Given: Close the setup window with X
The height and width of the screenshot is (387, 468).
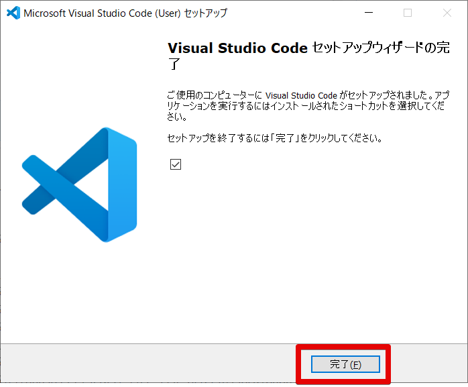Looking at the screenshot, I should click(x=446, y=13).
